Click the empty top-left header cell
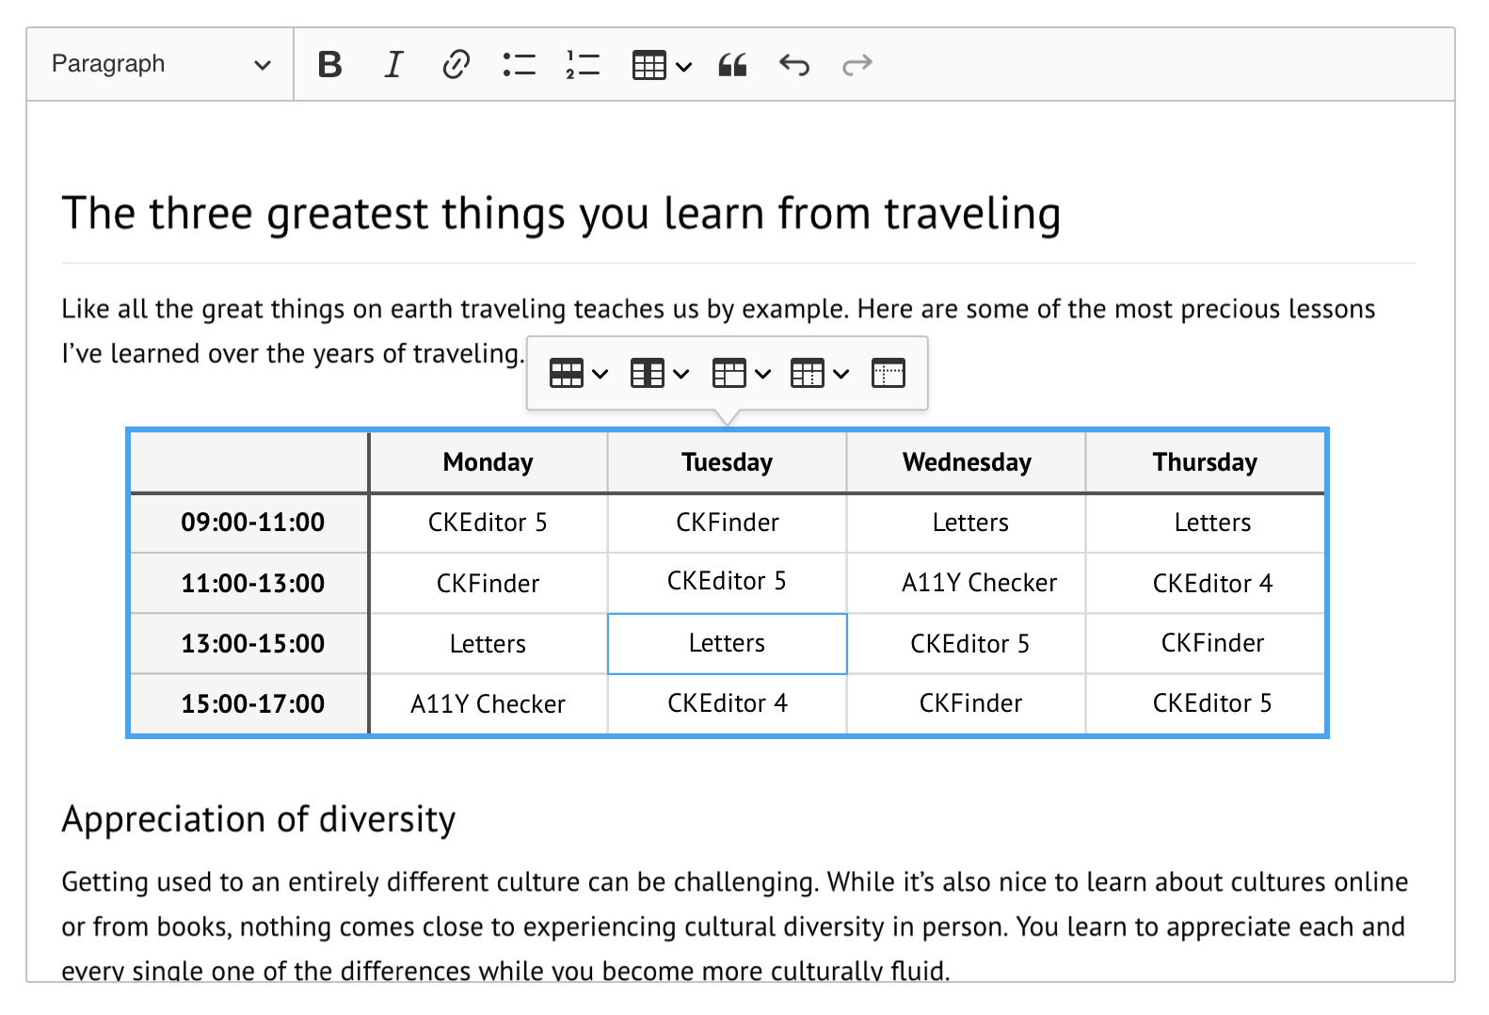1489x1015 pixels. [249, 461]
